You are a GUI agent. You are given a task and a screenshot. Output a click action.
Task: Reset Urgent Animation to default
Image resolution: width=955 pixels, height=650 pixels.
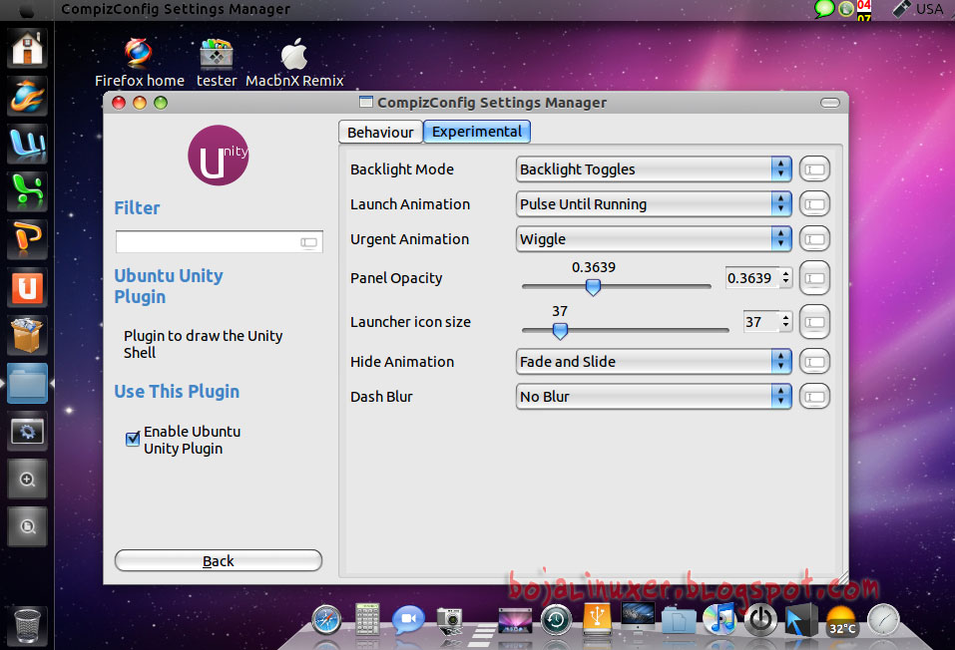tap(814, 239)
